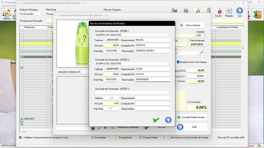Click the blue arrow exit icon in supplier dialog
The image size is (264, 148).
pos(168,120)
